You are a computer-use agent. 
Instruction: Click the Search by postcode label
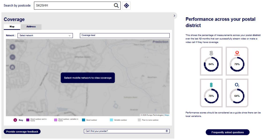click(17, 6)
